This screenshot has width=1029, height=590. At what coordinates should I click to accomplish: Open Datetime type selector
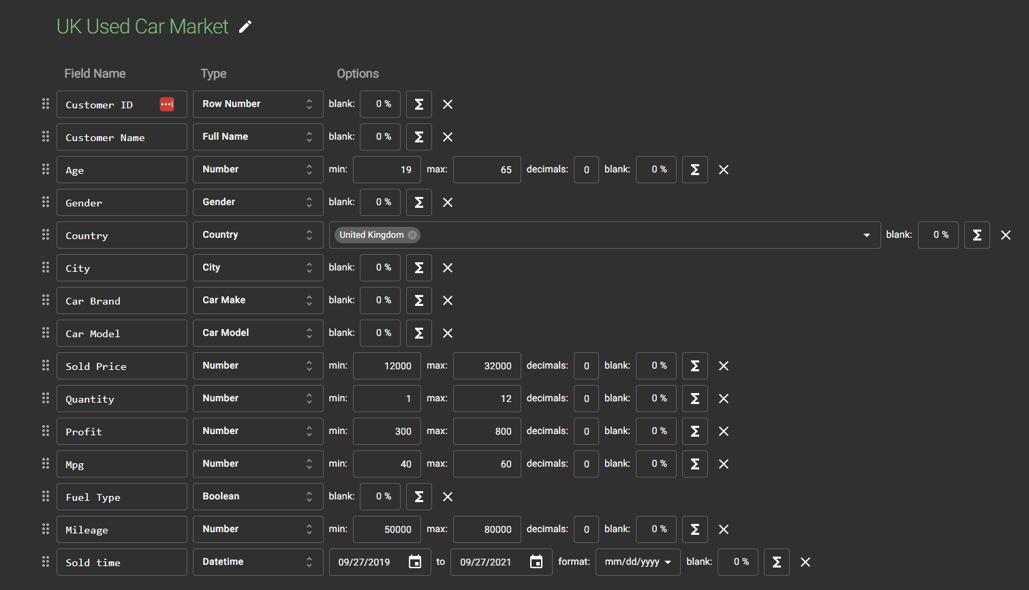click(258, 562)
